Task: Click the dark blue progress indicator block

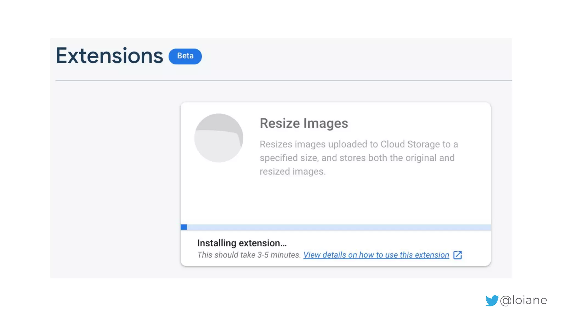Action: pos(184,227)
